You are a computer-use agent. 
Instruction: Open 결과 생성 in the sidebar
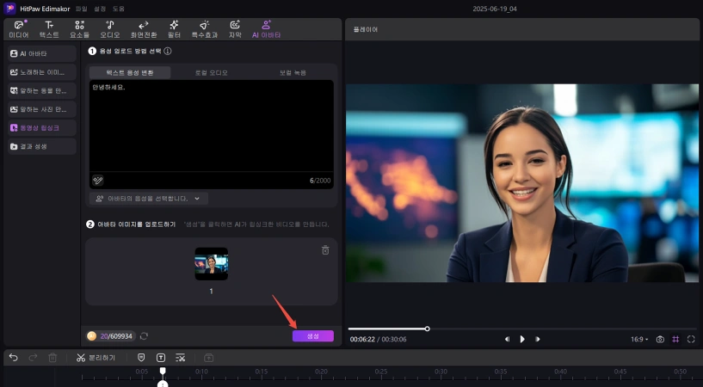coord(42,146)
